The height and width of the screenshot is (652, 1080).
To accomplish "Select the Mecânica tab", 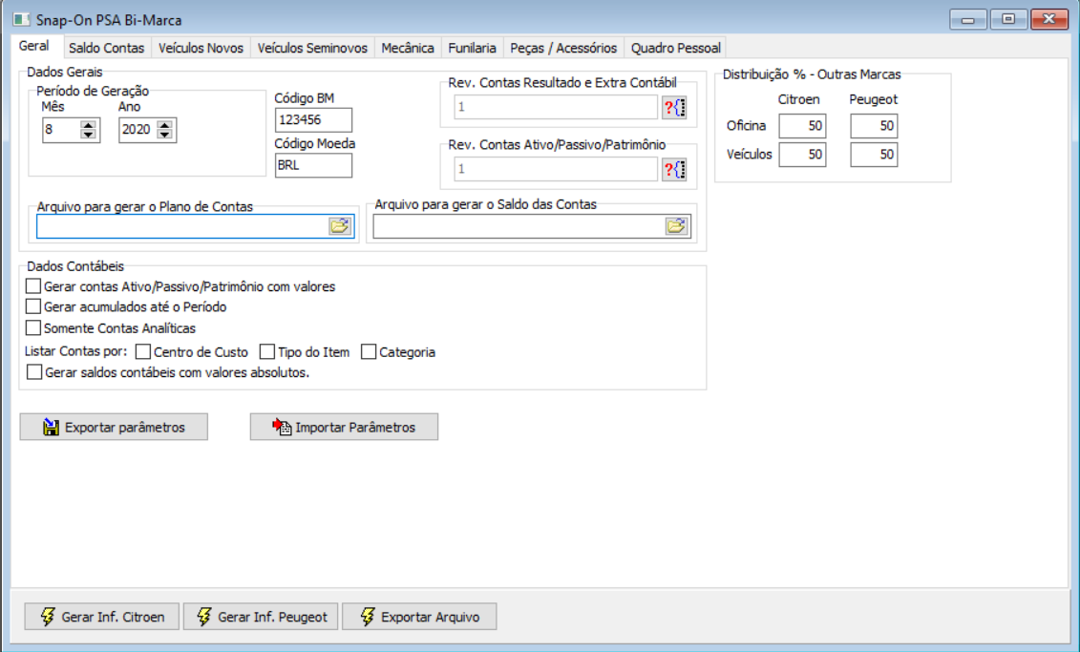I will tap(408, 48).
